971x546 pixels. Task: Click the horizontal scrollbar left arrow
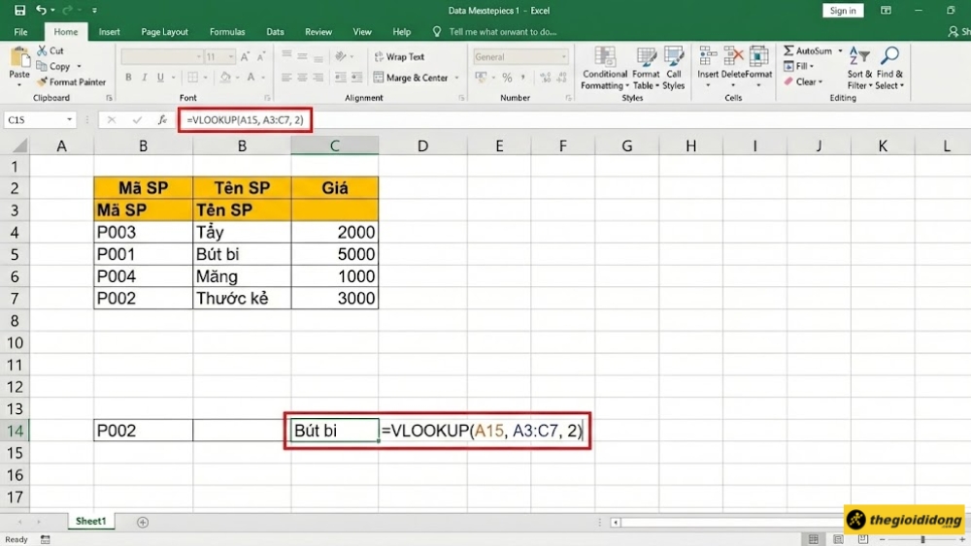[x=615, y=523]
